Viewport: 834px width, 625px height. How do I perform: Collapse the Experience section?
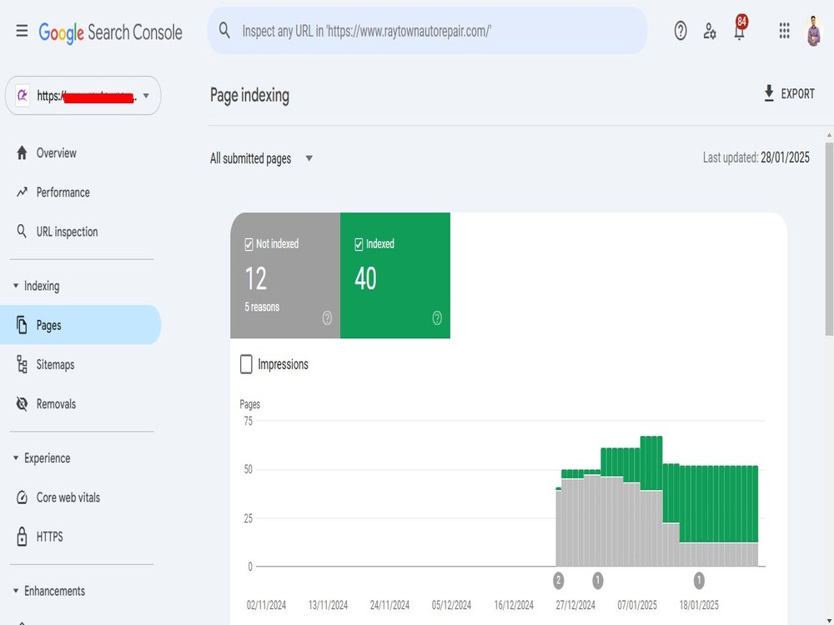click(x=15, y=458)
